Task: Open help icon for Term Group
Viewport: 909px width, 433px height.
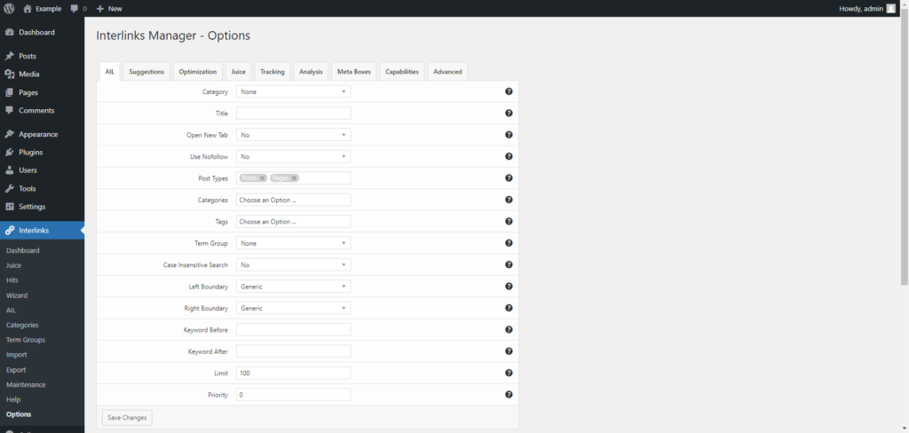Action: click(509, 243)
